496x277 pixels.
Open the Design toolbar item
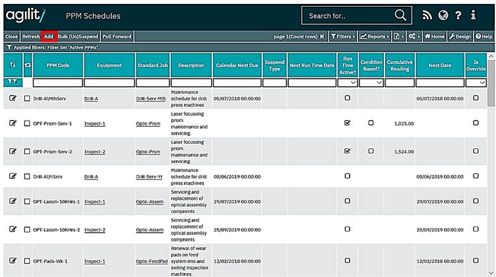tap(460, 36)
